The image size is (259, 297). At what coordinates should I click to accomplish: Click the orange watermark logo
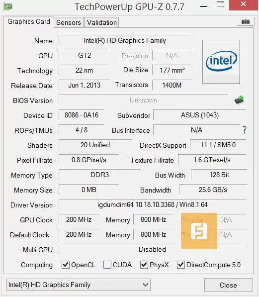click(x=199, y=231)
